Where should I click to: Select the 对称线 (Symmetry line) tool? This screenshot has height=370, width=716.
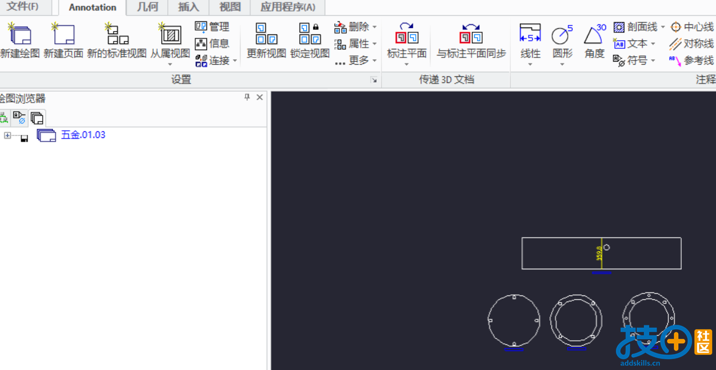tap(692, 44)
